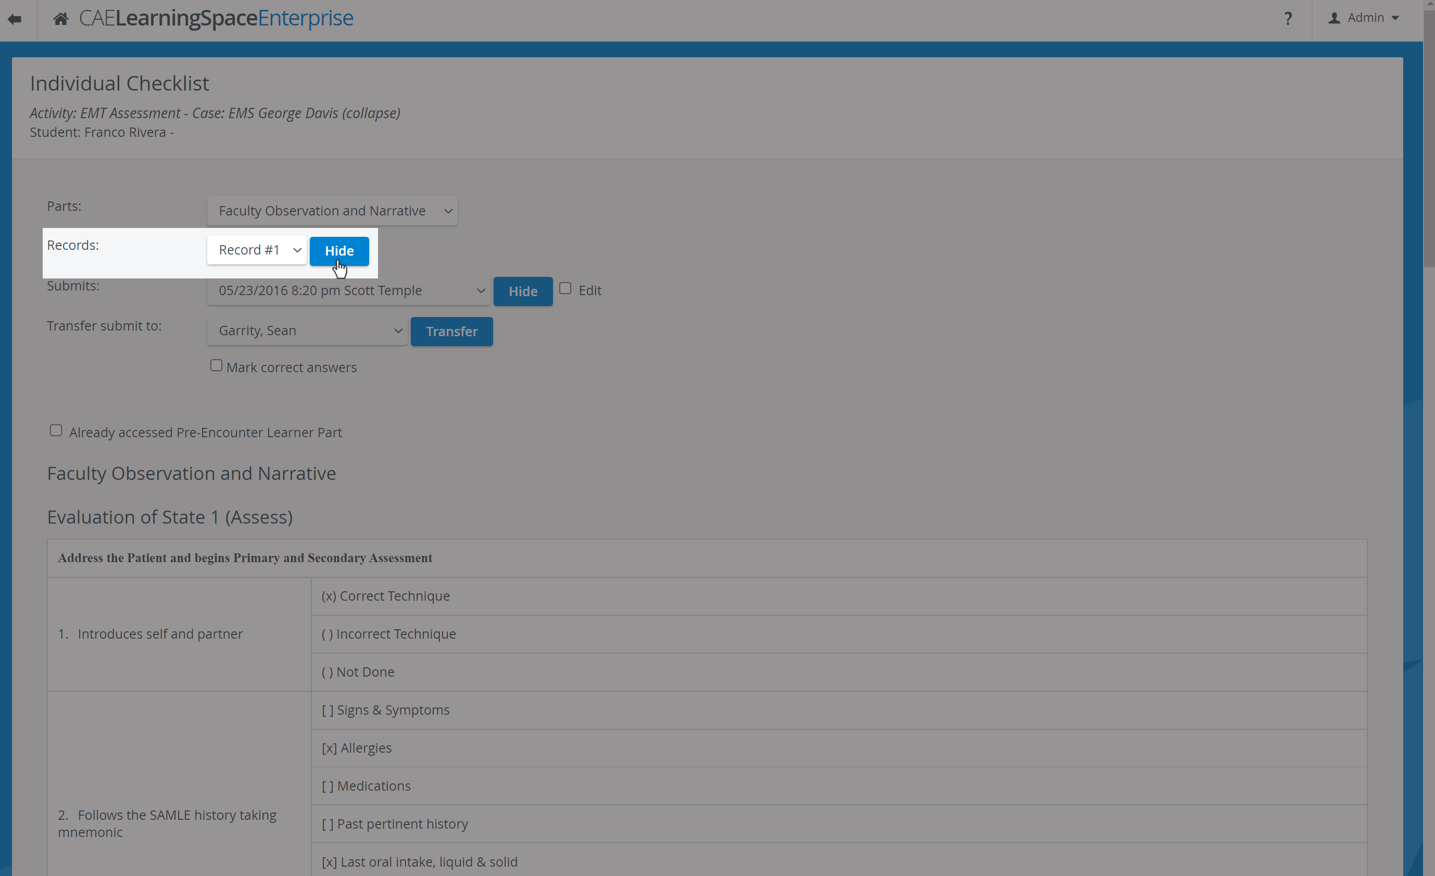Image resolution: width=1435 pixels, height=876 pixels.
Task: Toggle the Edit checkbox
Action: click(565, 289)
